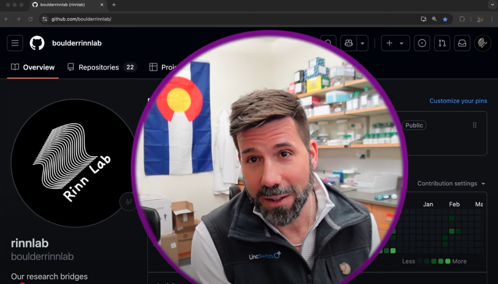The width and height of the screenshot is (498, 284).
Task: Expand the Contribution settings dropdown
Action: click(x=451, y=183)
